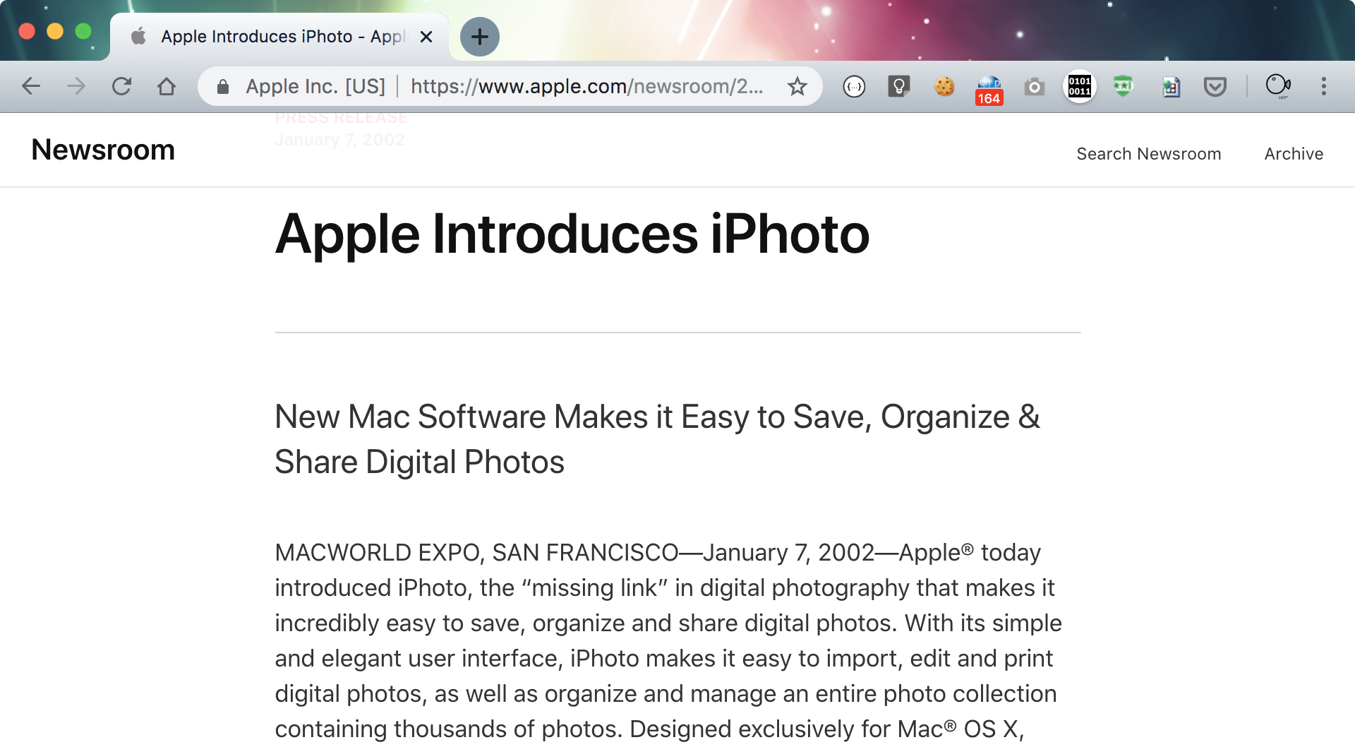Viewport: 1355px width, 747px height.
Task: Select the Apple Introduces iPhoto tab
Action: tap(279, 37)
